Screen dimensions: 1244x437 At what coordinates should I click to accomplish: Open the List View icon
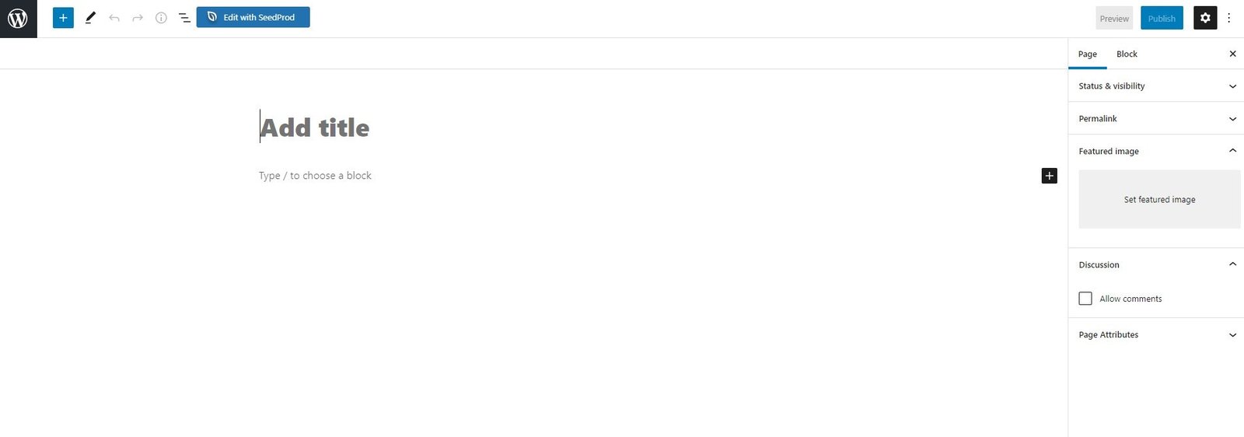point(184,17)
